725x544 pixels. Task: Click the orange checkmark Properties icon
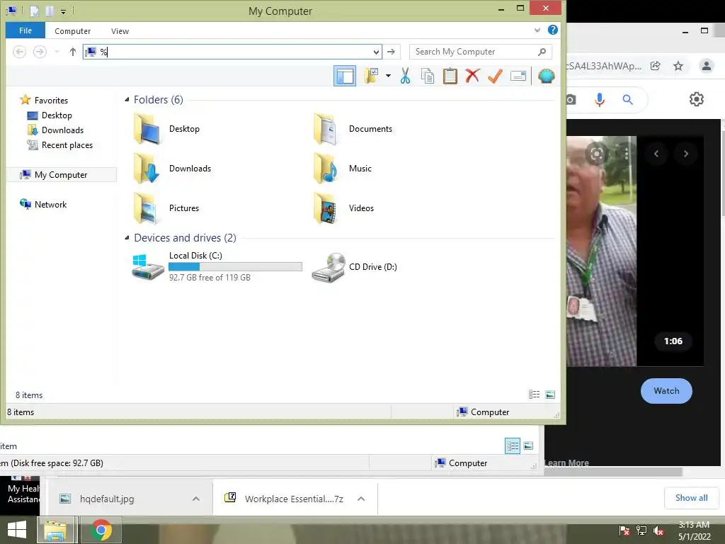[x=495, y=76]
